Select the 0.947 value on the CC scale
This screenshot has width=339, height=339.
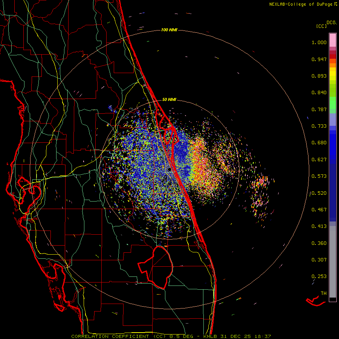point(319,59)
